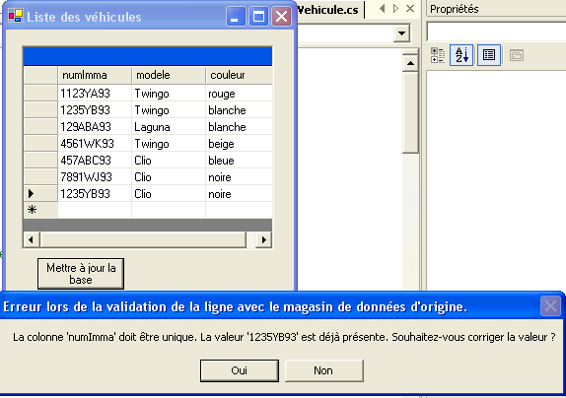This screenshot has height=398, width=566.
Task: Click the left tab scroll arrow near Vehicule.cs
Action: [383, 8]
